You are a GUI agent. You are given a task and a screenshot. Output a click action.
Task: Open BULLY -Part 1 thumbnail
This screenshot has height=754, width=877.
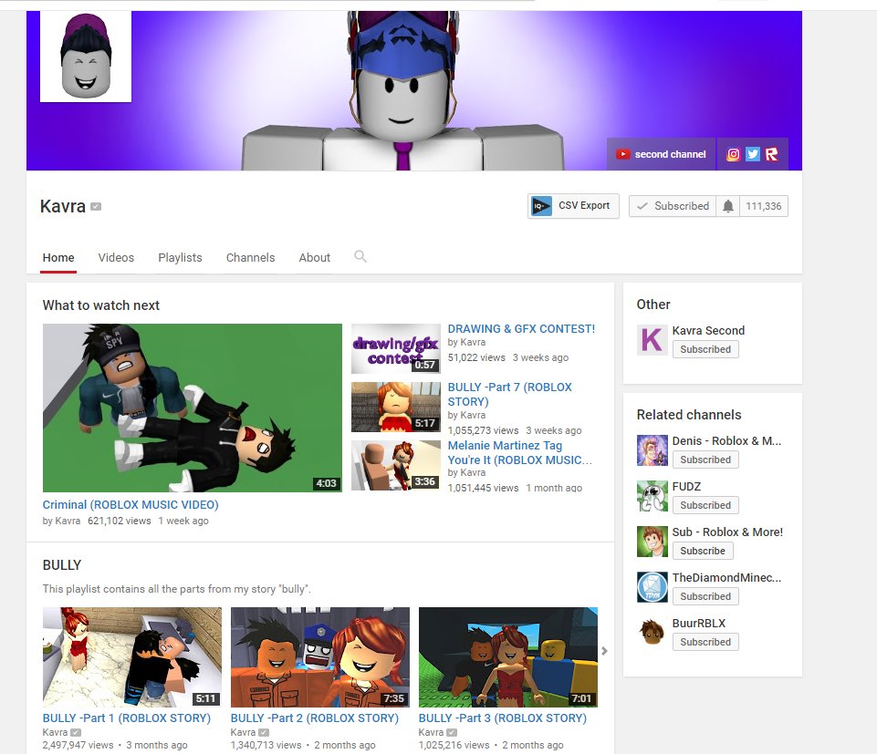coord(132,657)
